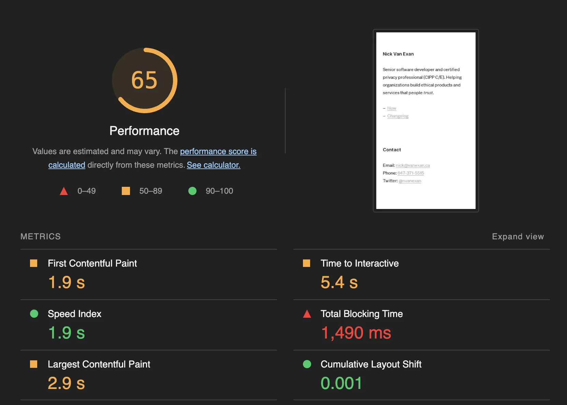
Task: Click the 90–100 score range label
Action: (x=219, y=191)
